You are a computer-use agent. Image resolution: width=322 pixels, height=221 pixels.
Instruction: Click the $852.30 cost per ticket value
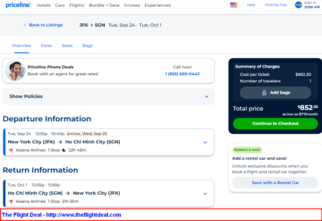(x=303, y=74)
